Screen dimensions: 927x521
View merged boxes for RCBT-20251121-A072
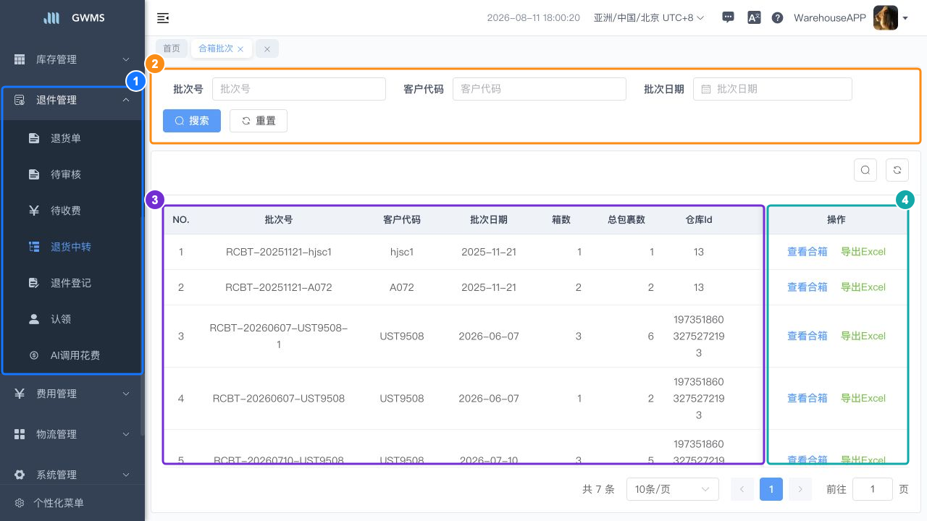807,287
